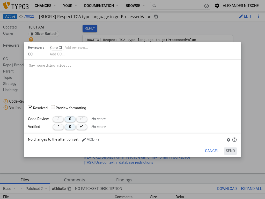Viewport: 265px width, 199px height.
Task: Click the Say something nice text area
Action: pos(132,80)
